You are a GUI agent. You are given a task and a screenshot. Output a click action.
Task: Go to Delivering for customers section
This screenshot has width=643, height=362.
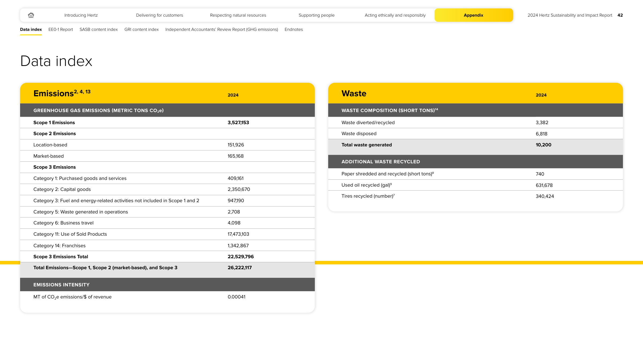tap(159, 15)
